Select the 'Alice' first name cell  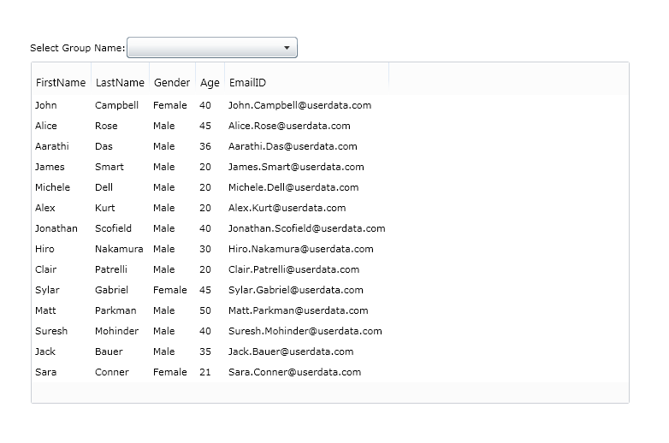point(45,126)
